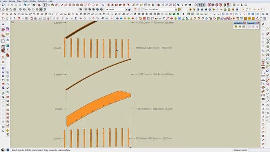Click first icon in Vertical Li... toolbar
Screen dimensions: 270x152
tap(236, 27)
